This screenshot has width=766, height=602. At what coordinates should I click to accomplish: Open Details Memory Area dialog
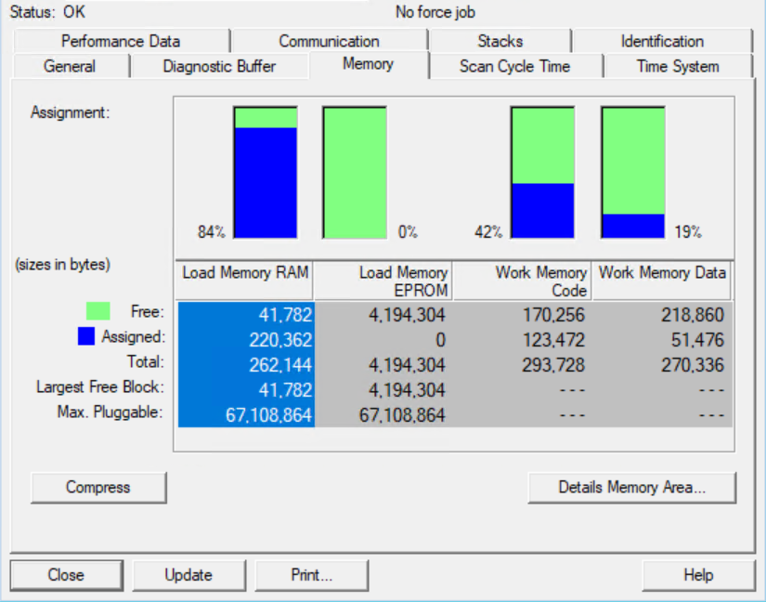click(x=631, y=487)
